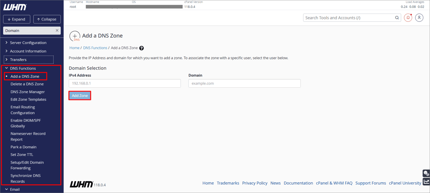Click DNS Functions in the breadcrumb
This screenshot has width=430, height=193.
95,48
